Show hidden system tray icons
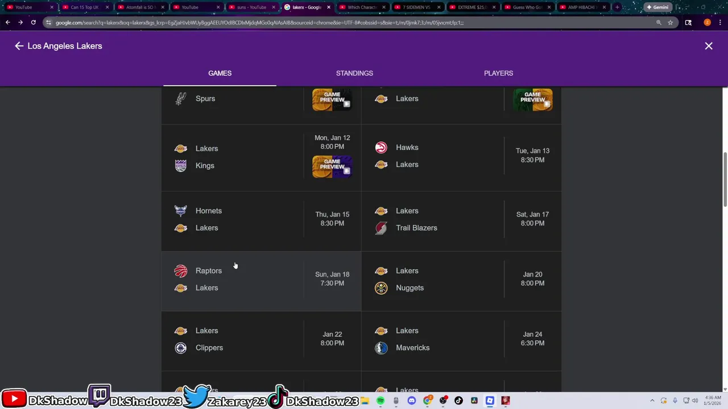Image resolution: width=728 pixels, height=409 pixels. [x=652, y=401]
